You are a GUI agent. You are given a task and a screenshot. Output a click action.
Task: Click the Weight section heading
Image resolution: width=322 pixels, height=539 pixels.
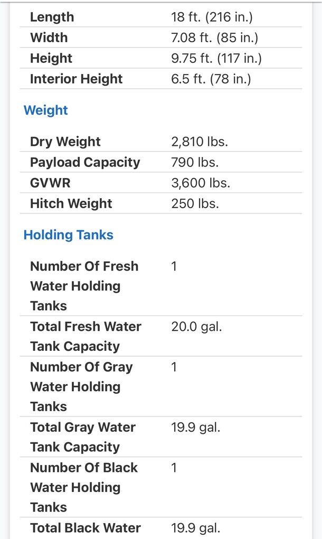click(46, 110)
